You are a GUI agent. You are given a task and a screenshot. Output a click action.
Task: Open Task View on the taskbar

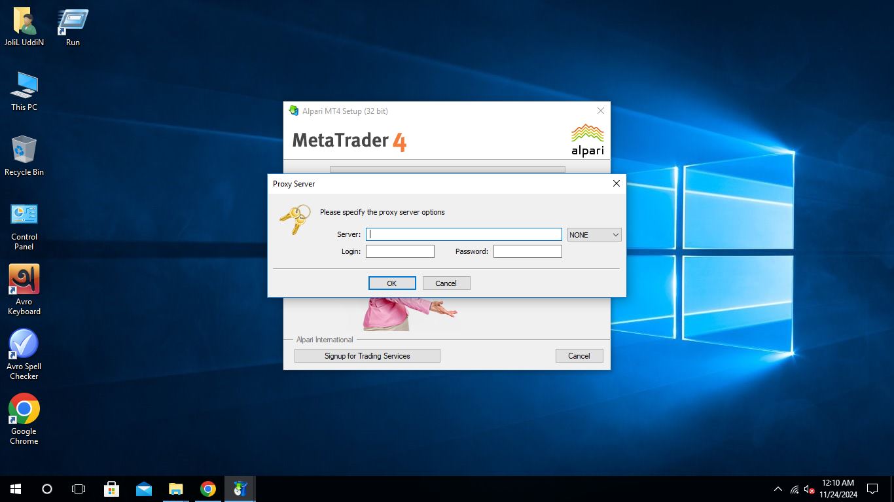click(79, 489)
